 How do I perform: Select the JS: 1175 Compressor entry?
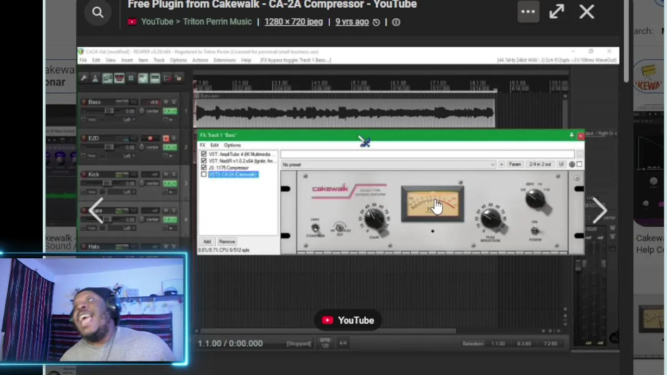[229, 168]
